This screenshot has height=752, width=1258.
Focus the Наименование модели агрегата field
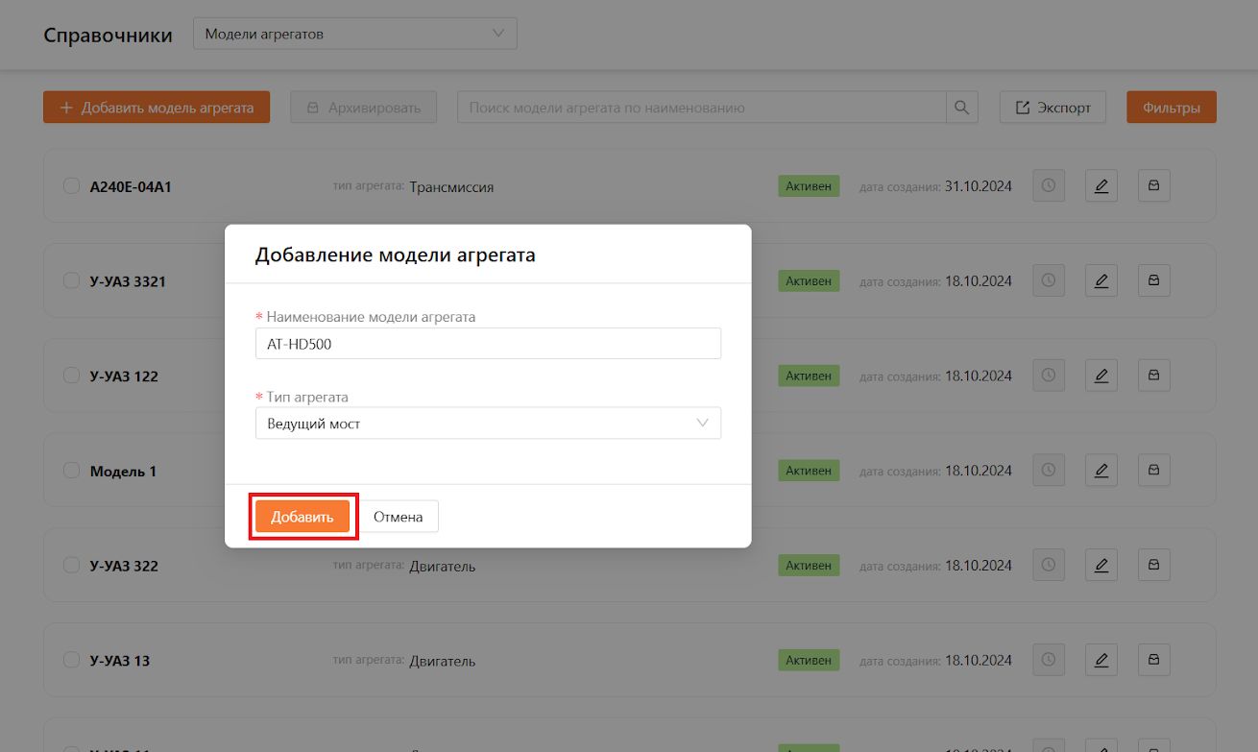pyautogui.click(x=488, y=343)
